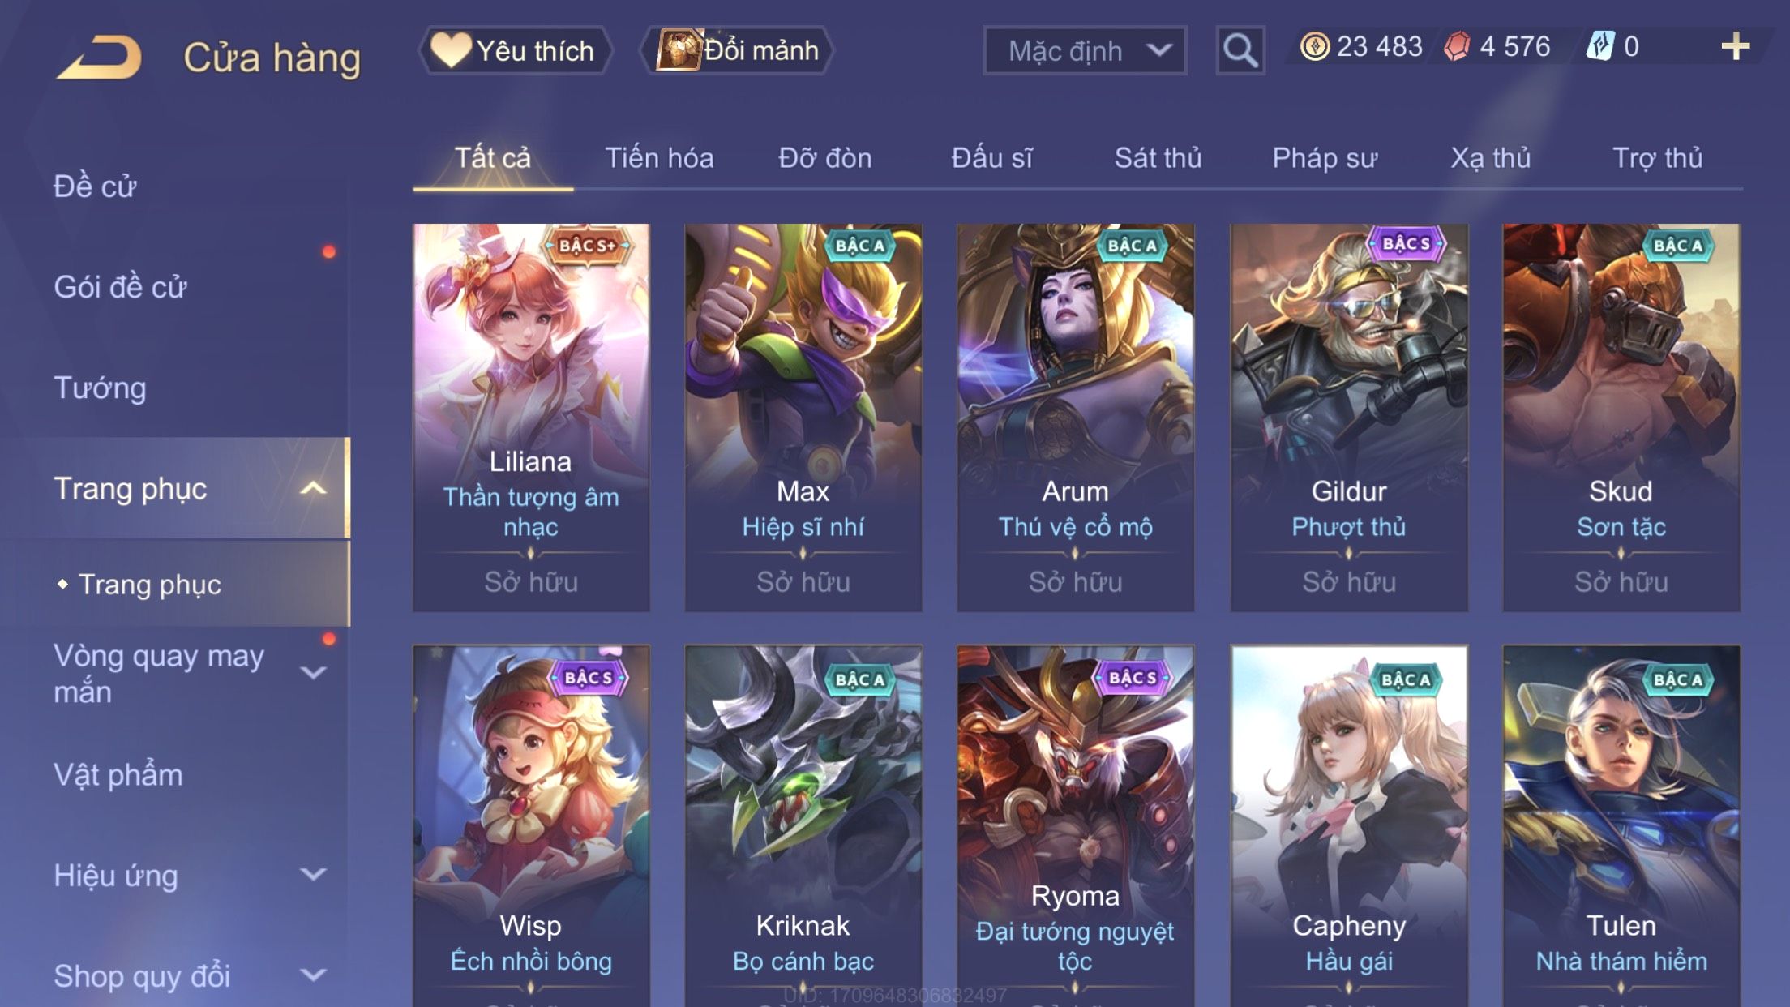
Task: Switch to the Pháp sư tab
Action: (1325, 157)
